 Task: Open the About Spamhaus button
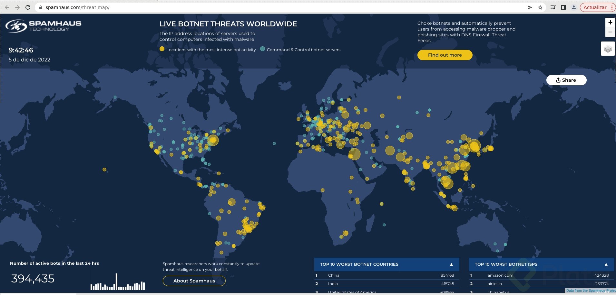click(194, 281)
